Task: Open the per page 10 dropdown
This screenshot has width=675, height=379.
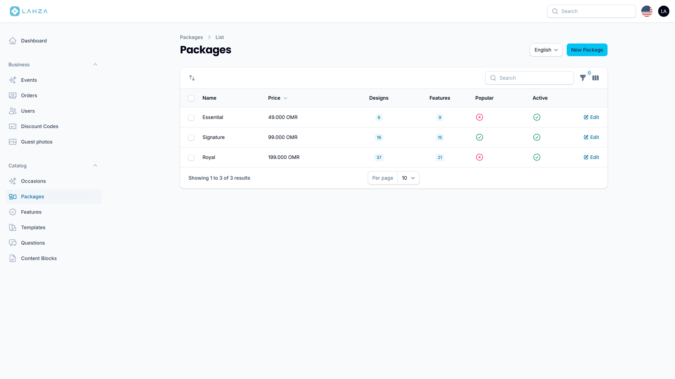Action: (408, 178)
